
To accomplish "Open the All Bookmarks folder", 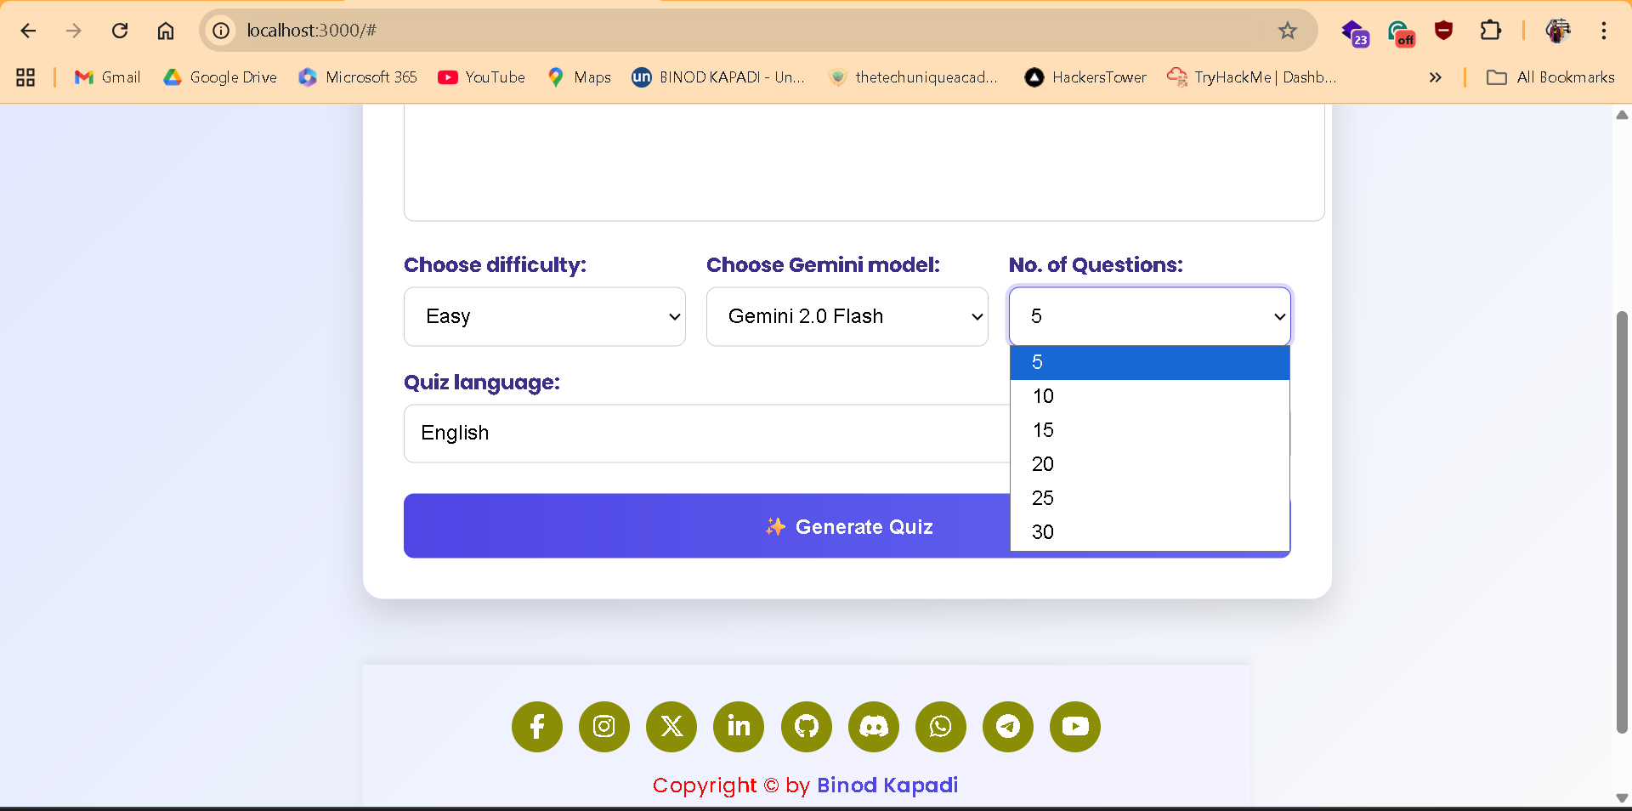I will (1550, 77).
